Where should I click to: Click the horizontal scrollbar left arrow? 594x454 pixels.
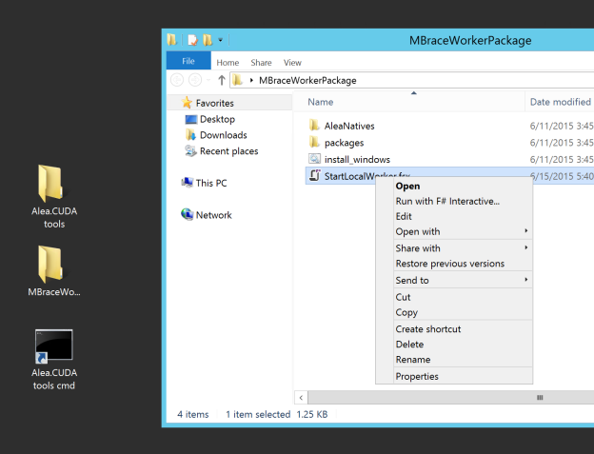point(301,398)
